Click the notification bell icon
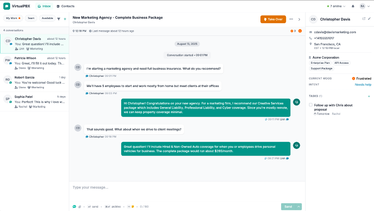Image resolution: width=374 pixels, height=211 pixels. (x=353, y=6)
